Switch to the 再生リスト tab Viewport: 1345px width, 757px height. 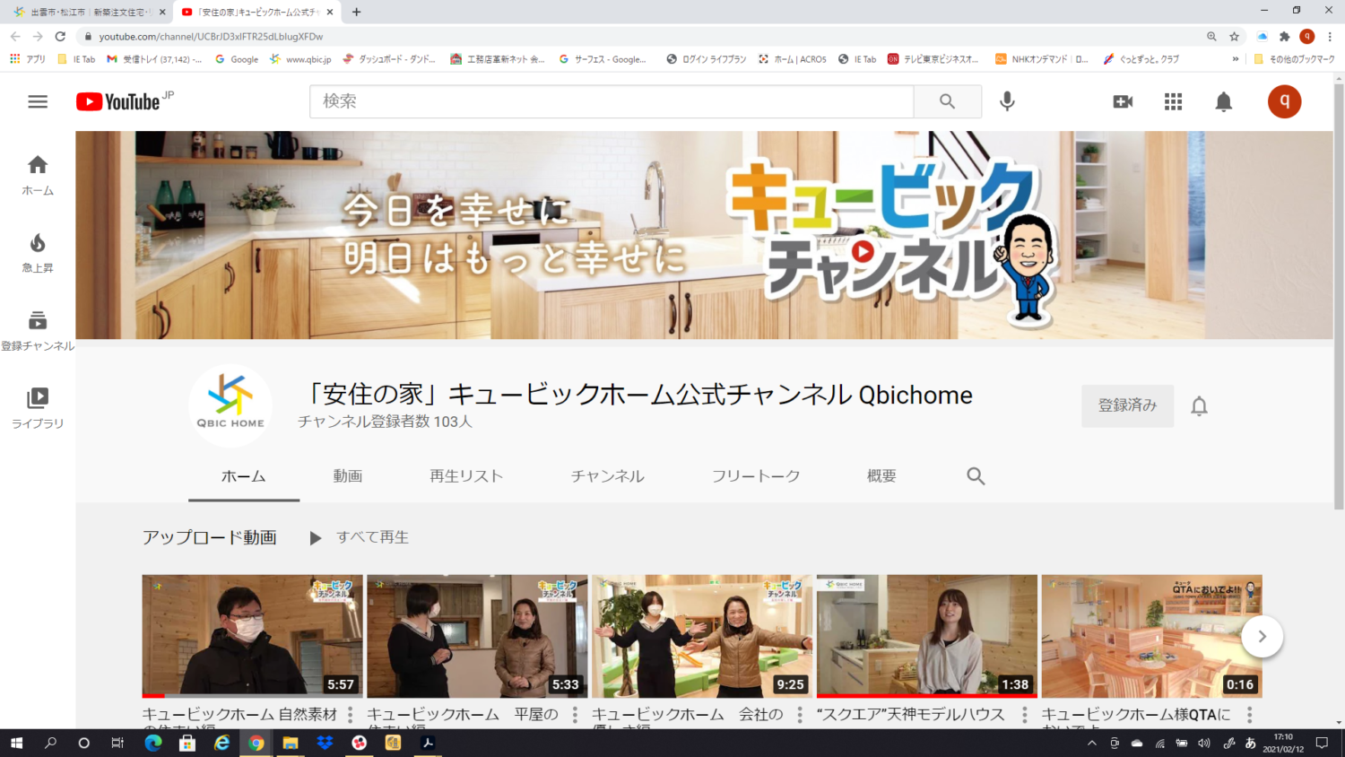pyautogui.click(x=466, y=476)
